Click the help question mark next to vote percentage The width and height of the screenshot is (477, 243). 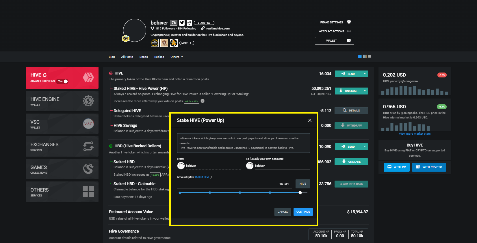(x=203, y=101)
